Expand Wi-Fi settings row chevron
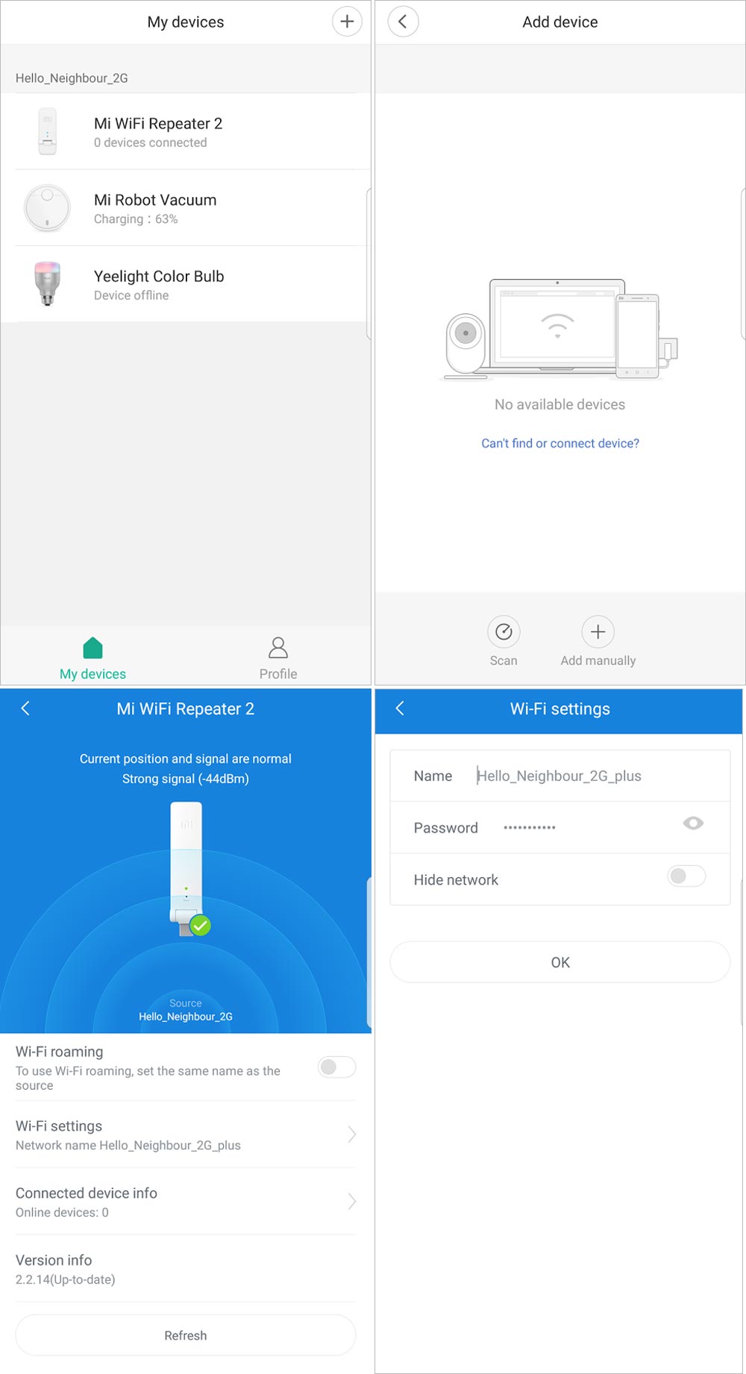Screen dimensions: 746x1374 tap(352, 1135)
